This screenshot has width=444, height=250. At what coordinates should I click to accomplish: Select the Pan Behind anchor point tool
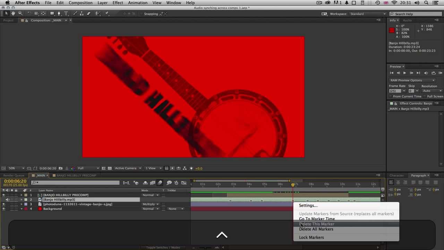point(43,14)
